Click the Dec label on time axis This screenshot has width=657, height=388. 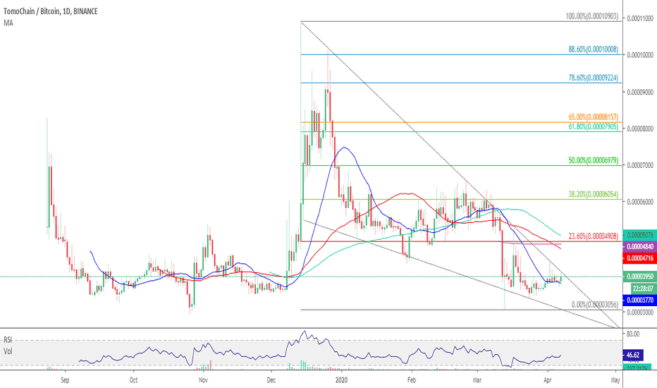[271, 380]
